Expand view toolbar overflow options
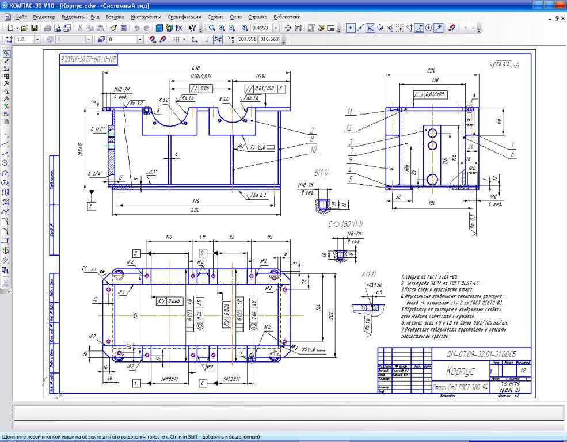This screenshot has width=567, height=442. [x=339, y=30]
